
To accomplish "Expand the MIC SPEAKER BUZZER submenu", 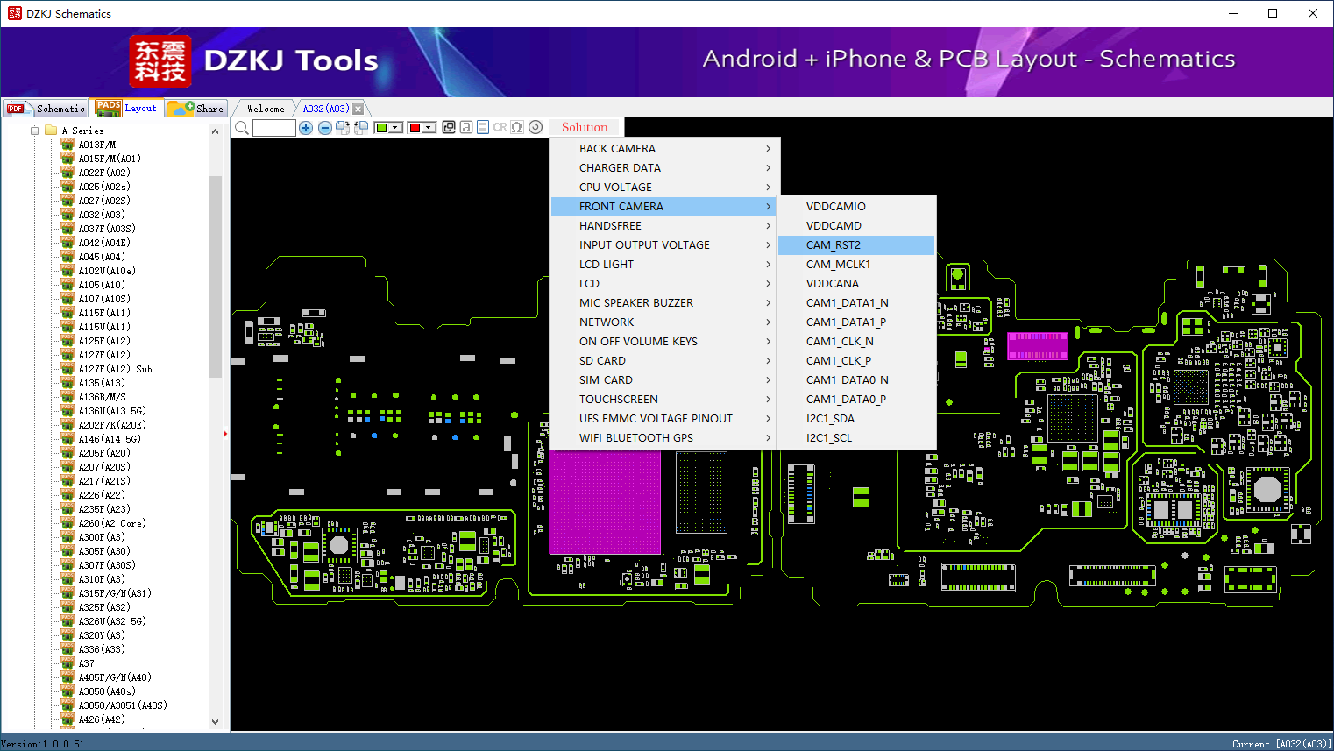I will 665,303.
